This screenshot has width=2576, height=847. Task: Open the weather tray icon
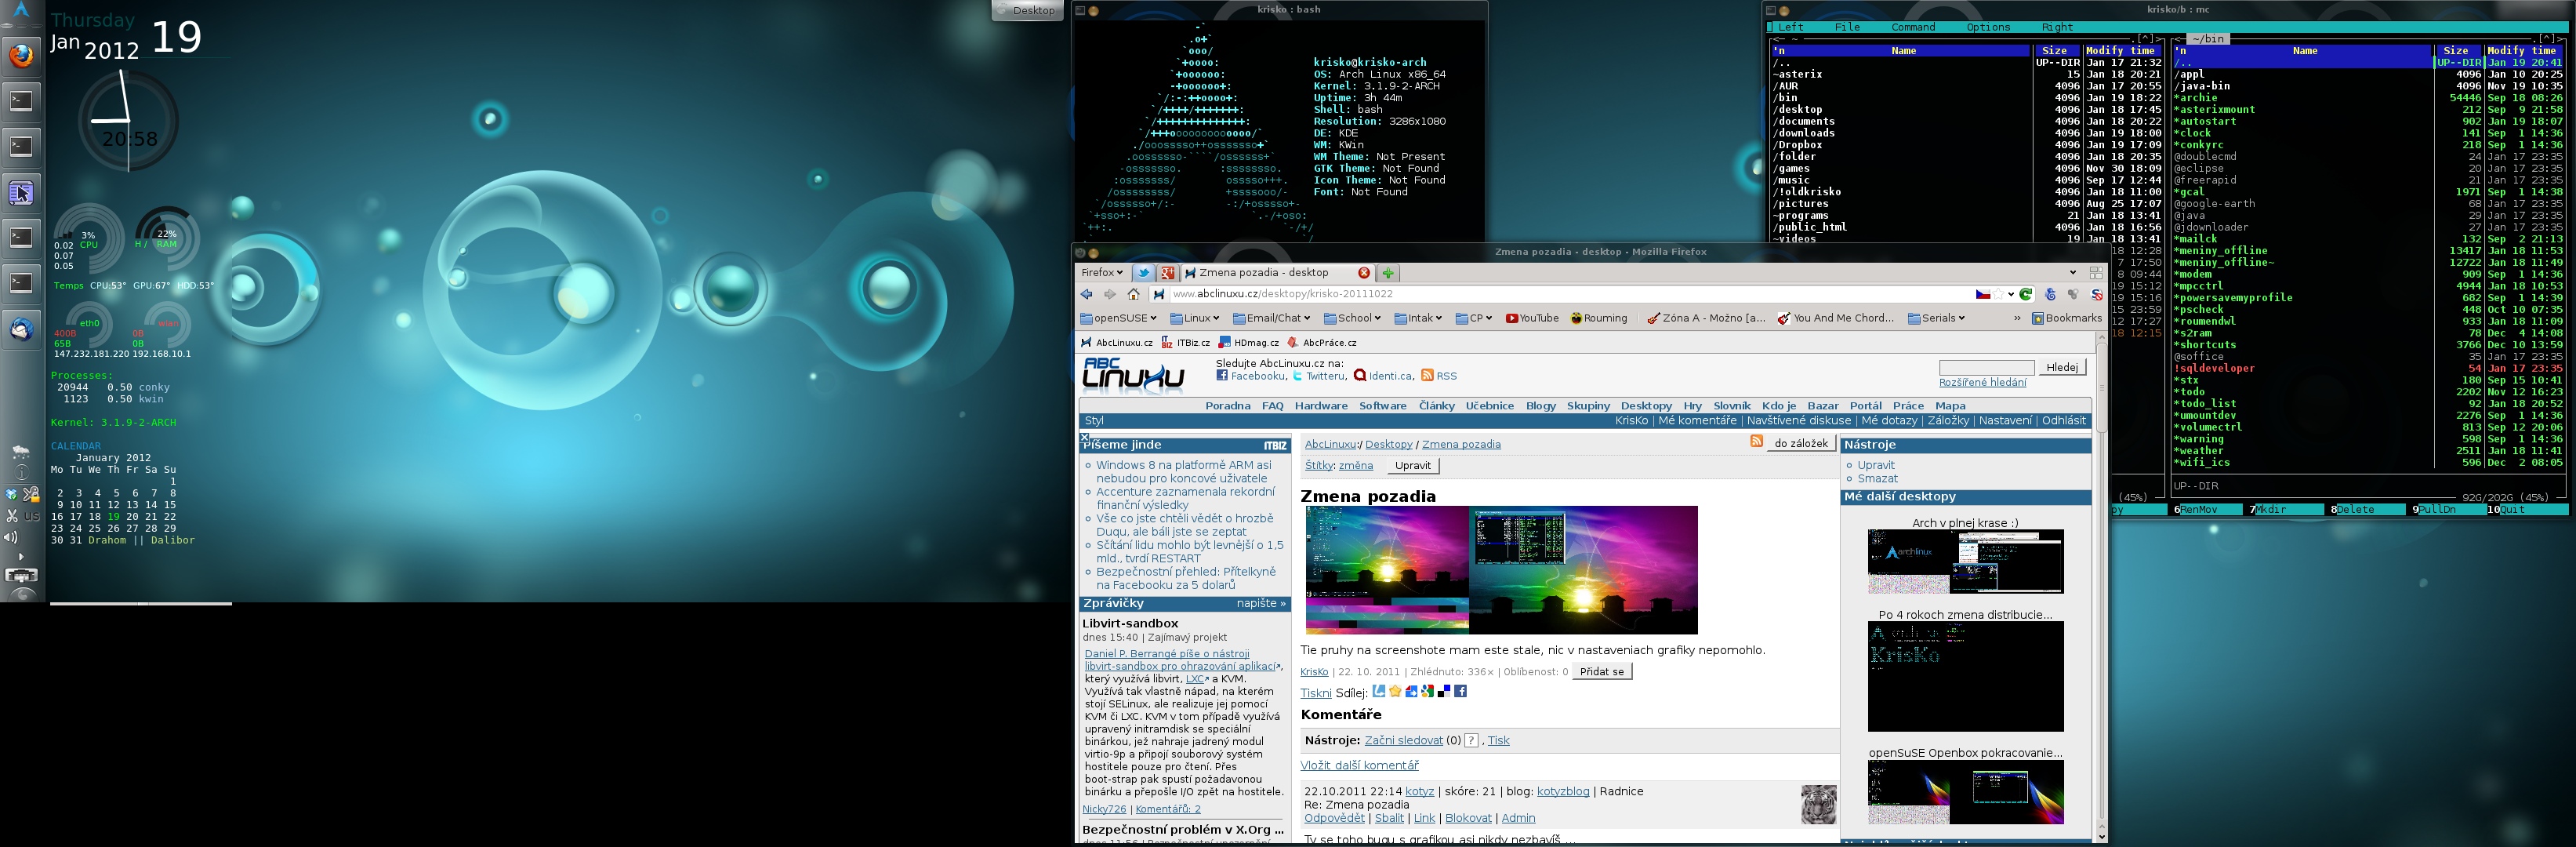[20, 453]
